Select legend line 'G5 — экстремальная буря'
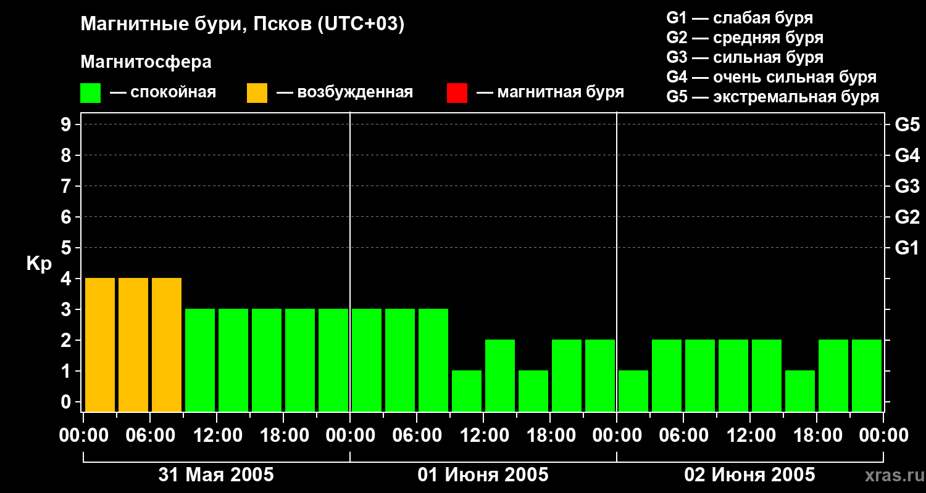Image resolution: width=926 pixels, height=493 pixels. click(x=773, y=97)
